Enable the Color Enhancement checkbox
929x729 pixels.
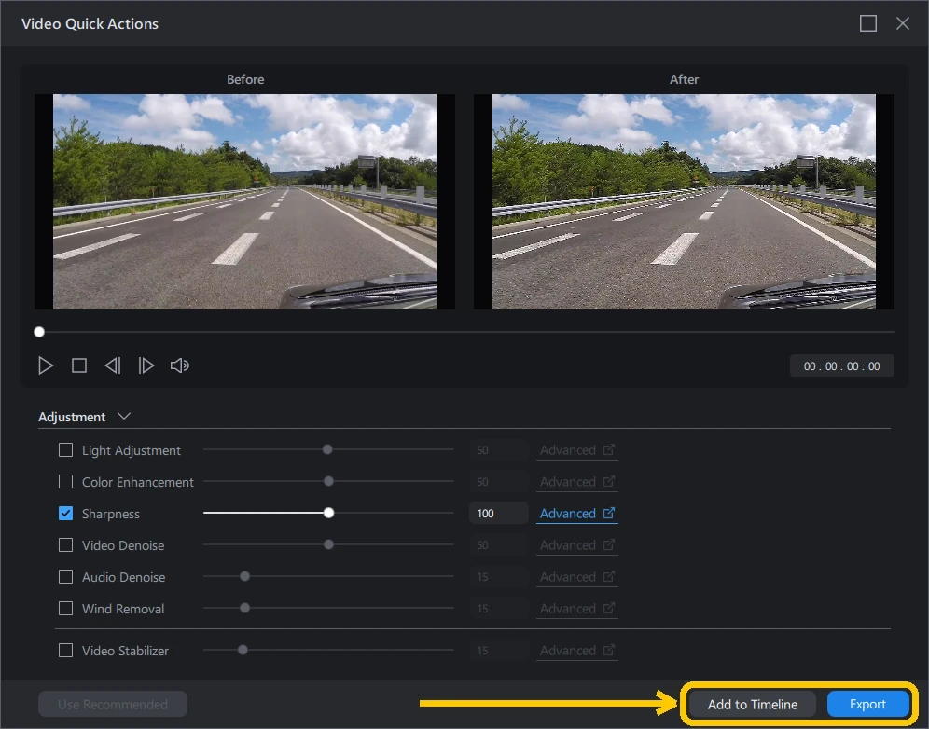point(66,482)
